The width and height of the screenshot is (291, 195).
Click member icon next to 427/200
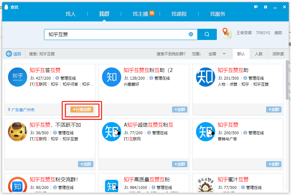point(32,78)
